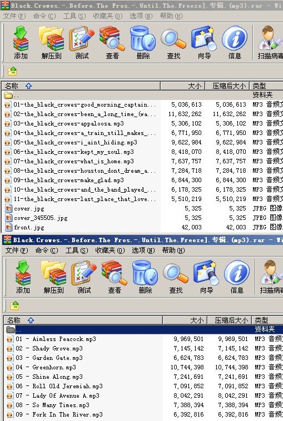The image size is (283, 421).
Task: Sort by 类型 column in bottom window
Action: click(267, 320)
